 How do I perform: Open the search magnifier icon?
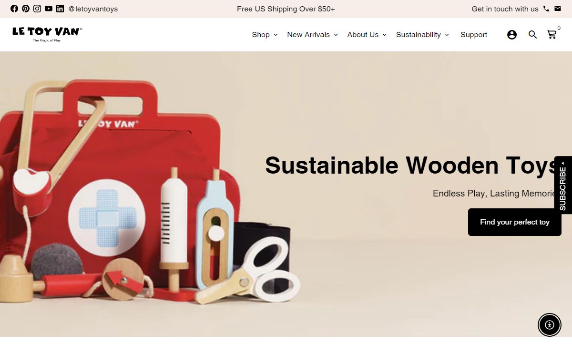pyautogui.click(x=533, y=34)
